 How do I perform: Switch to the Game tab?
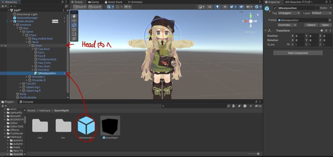(x=93, y=2)
